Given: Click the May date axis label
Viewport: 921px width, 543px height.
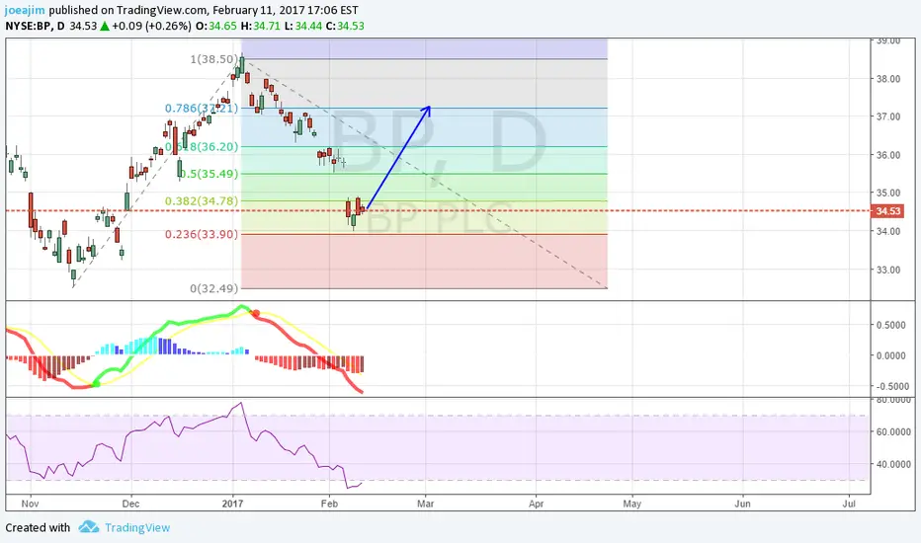Looking at the screenshot, I should pos(632,504).
